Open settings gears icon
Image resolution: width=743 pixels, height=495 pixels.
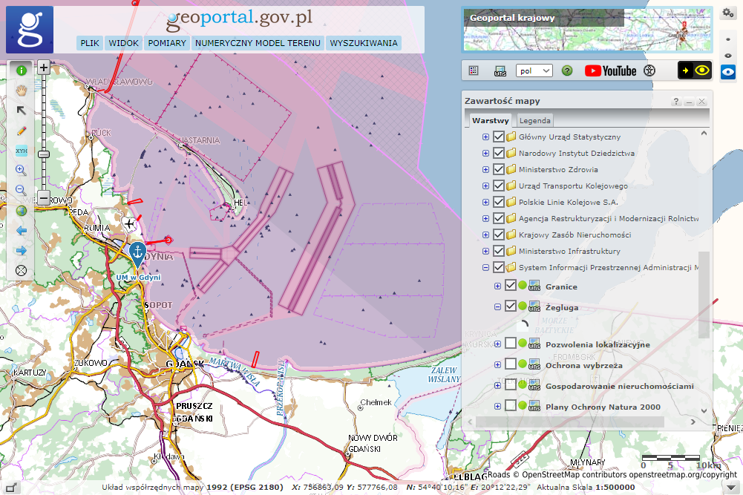tap(728, 13)
